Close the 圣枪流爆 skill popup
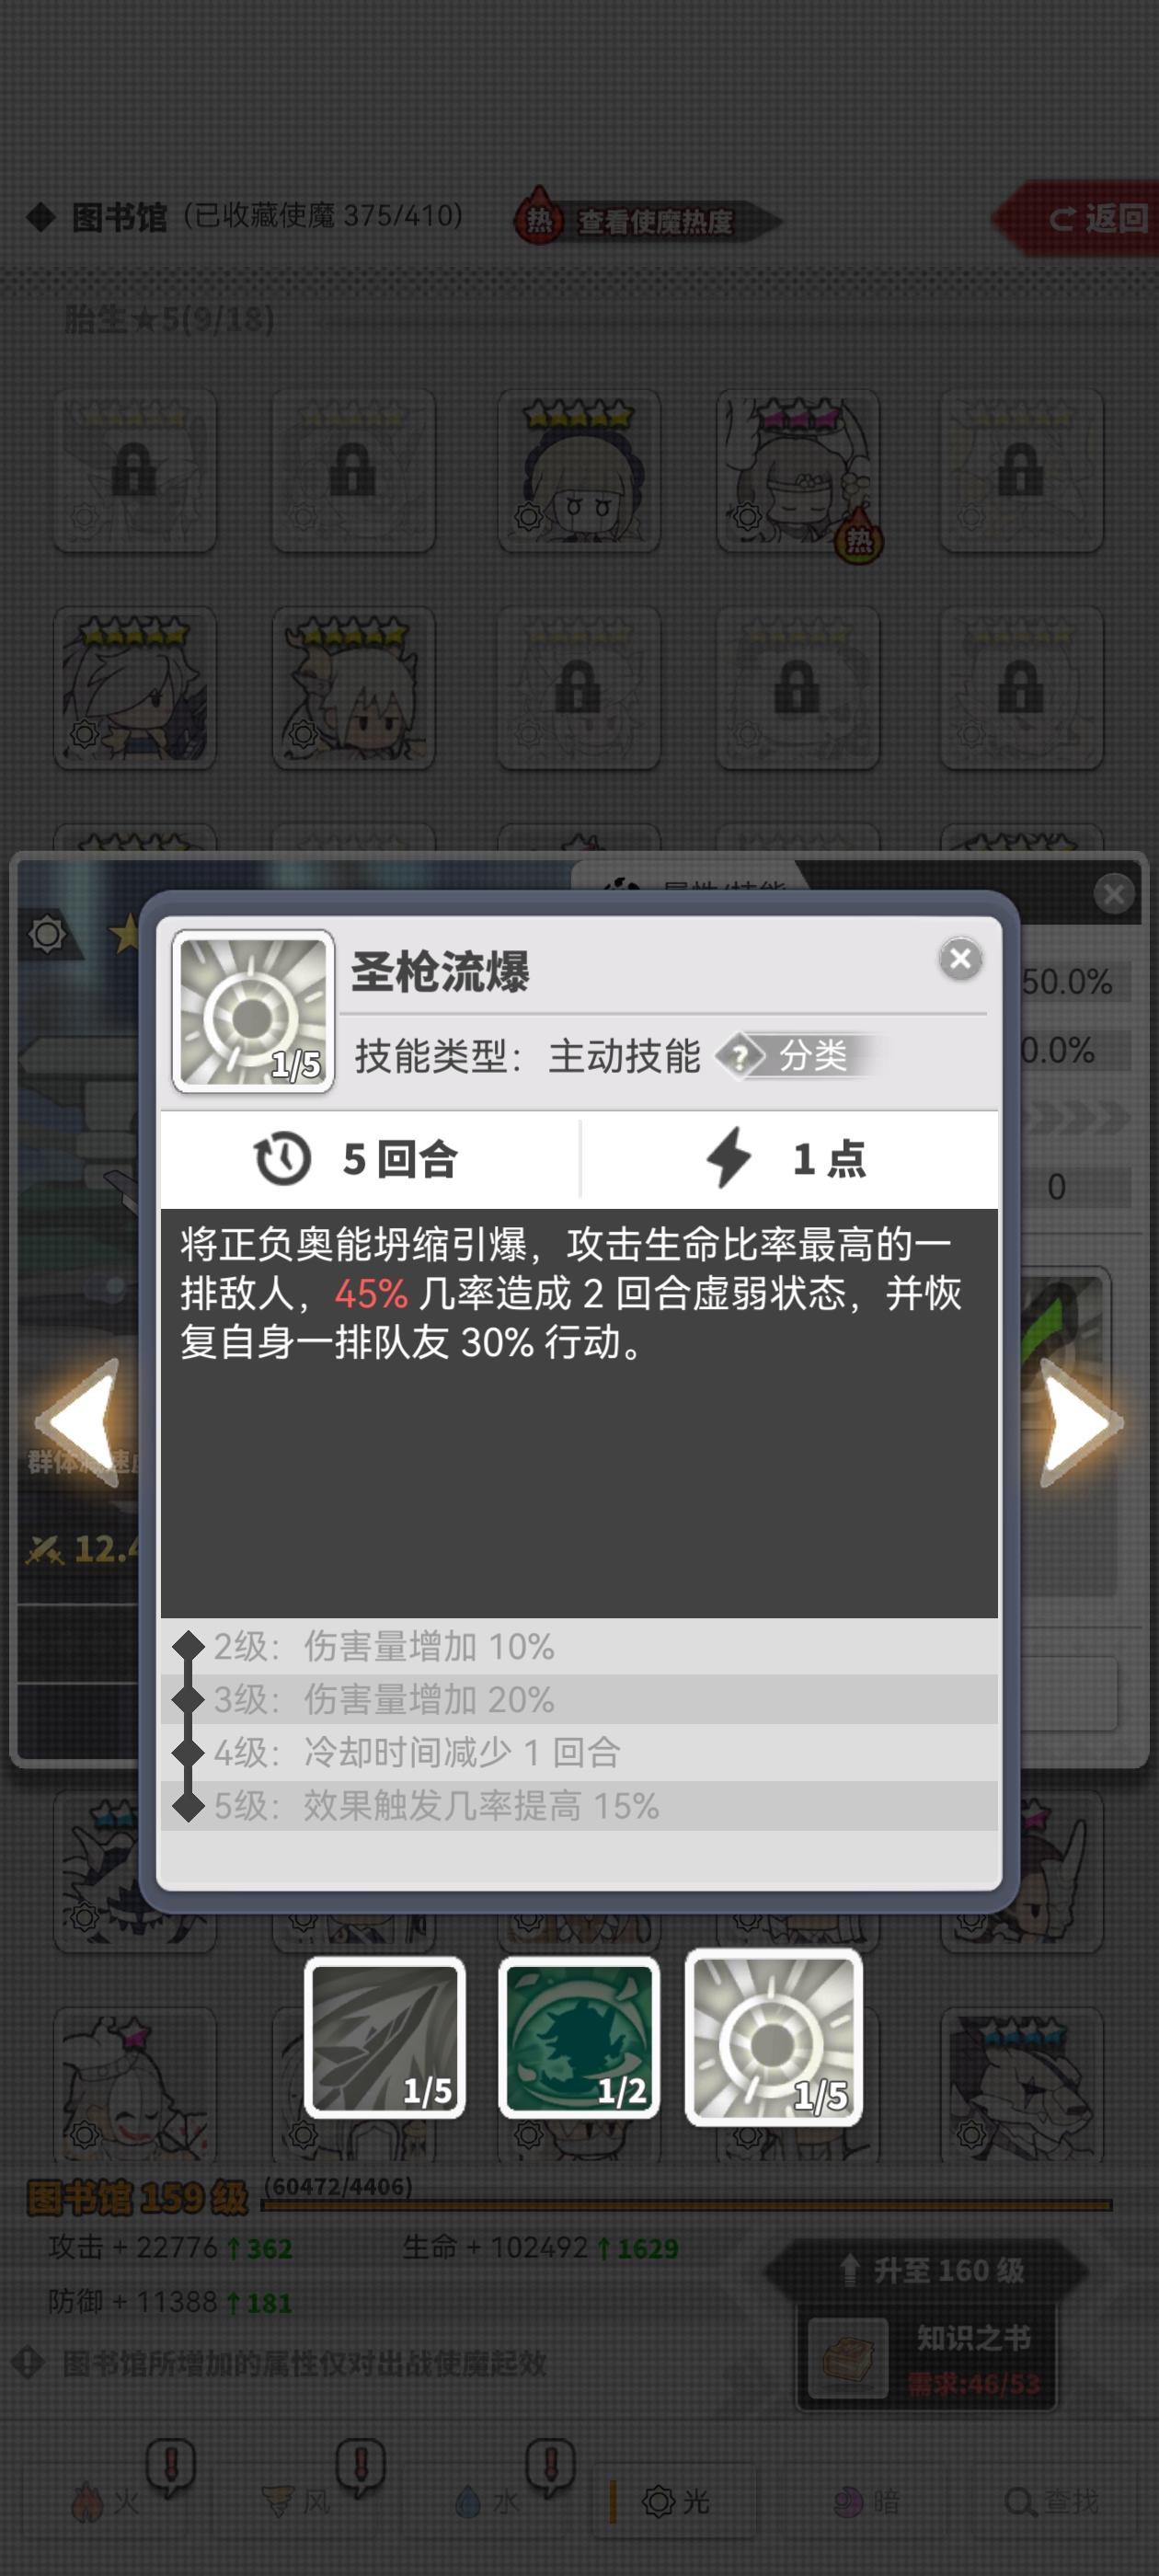Screen dimensions: 1159x2576 (x=960, y=959)
